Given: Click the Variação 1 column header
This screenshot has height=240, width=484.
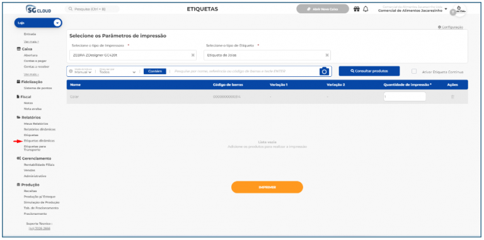Looking at the screenshot, I should pos(279,85).
